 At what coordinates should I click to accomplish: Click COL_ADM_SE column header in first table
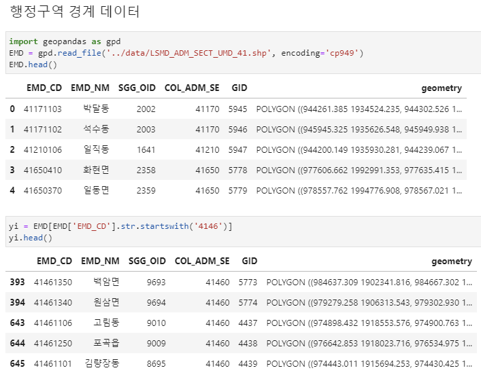[x=192, y=88]
